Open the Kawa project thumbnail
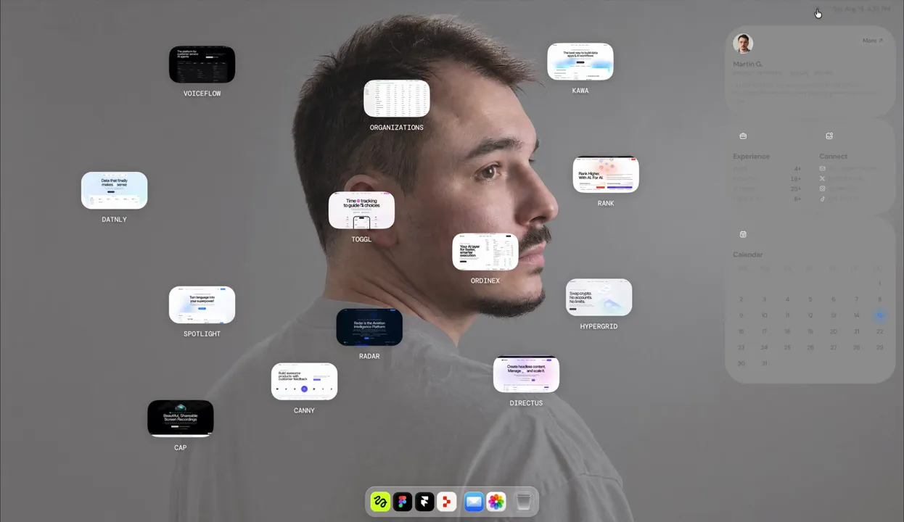Image resolution: width=904 pixels, height=522 pixels. 580,62
